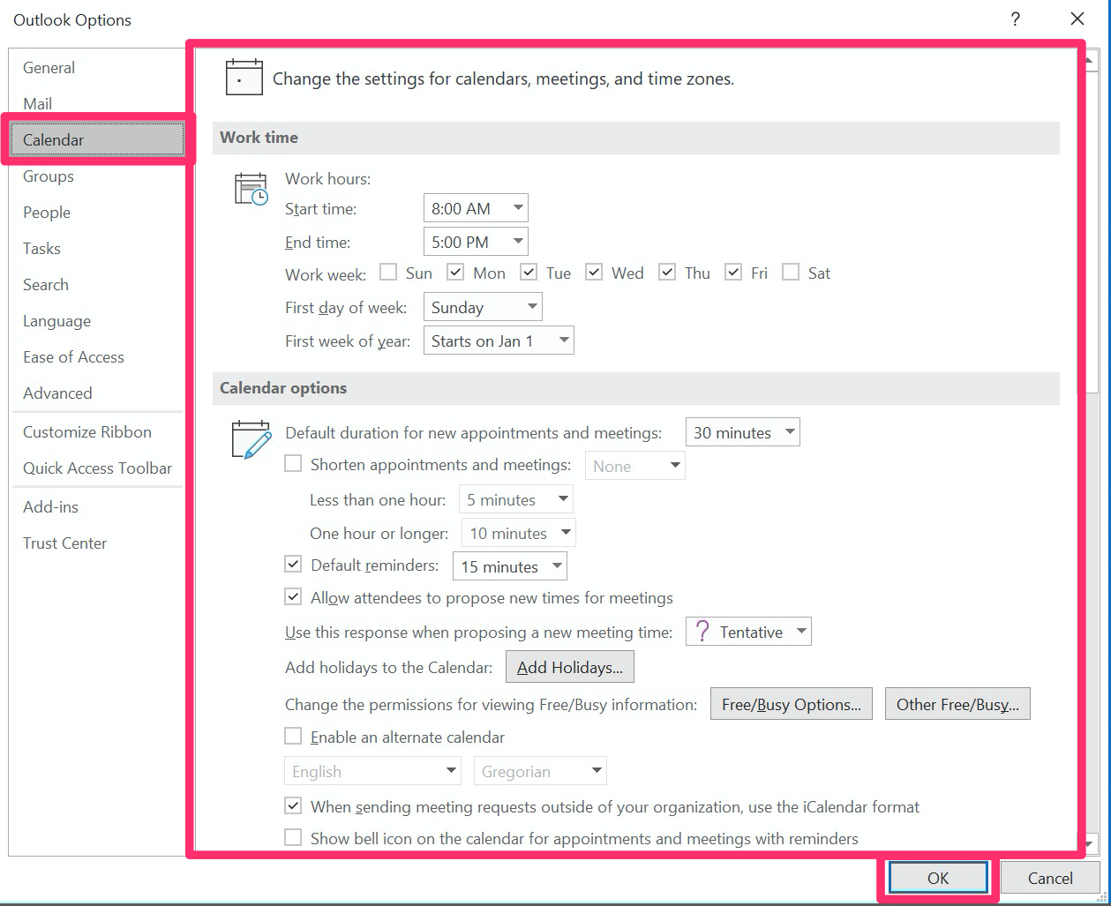Open the Shorten appointments None dropdown
This screenshot has height=906, width=1111.
coord(635,466)
